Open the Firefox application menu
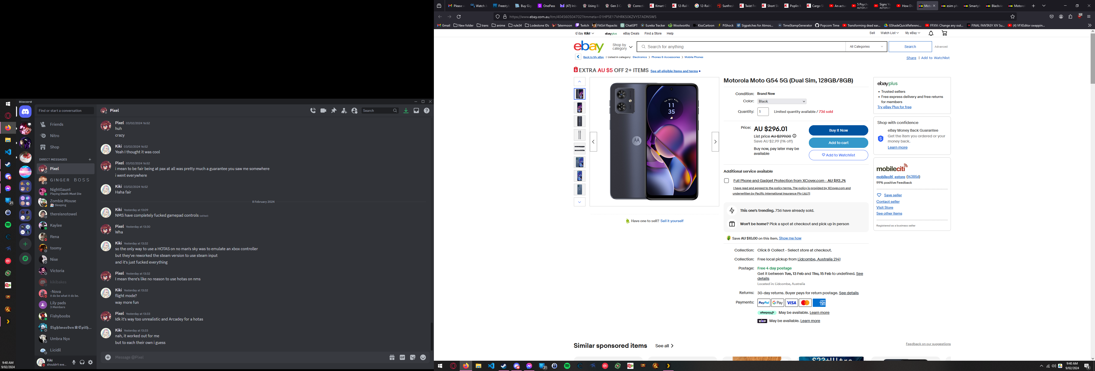 [1089, 16]
